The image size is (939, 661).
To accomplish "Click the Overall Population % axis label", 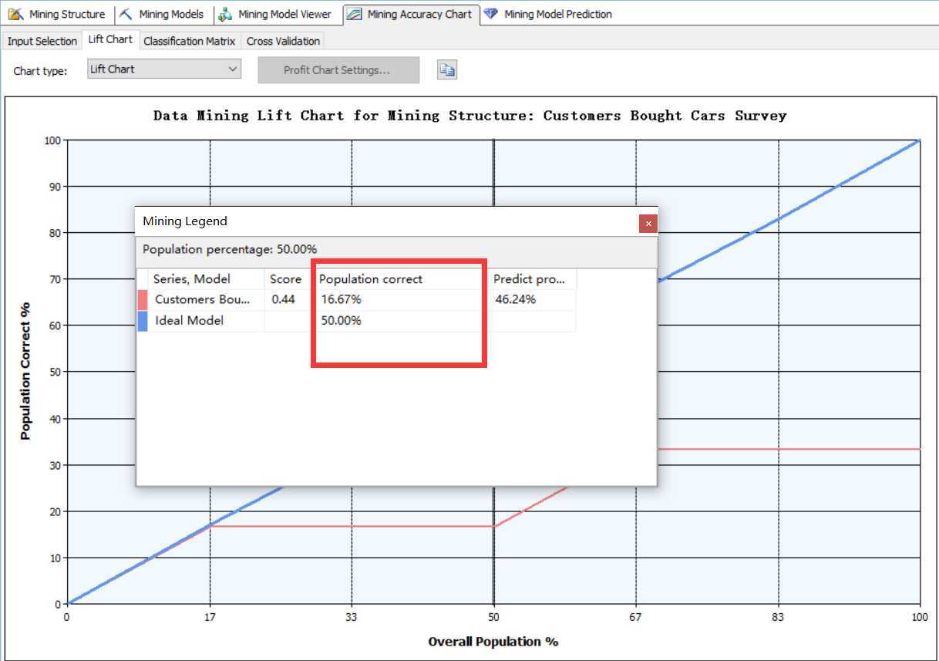I will (x=493, y=642).
